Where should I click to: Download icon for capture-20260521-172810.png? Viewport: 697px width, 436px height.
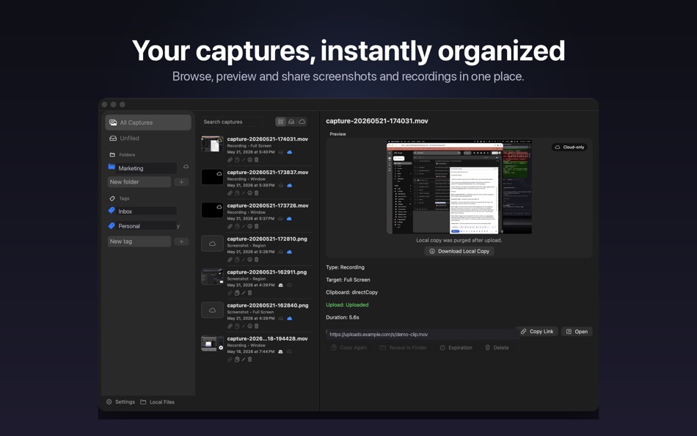249,259
